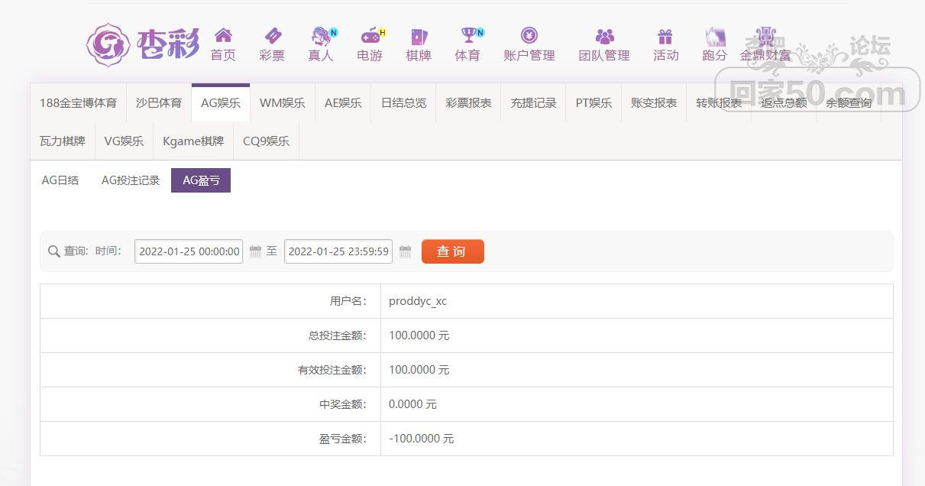Switch to 188金宝博体育 tab

[78, 102]
